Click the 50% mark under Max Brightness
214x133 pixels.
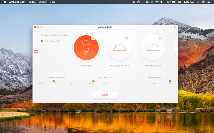[x=155, y=84]
